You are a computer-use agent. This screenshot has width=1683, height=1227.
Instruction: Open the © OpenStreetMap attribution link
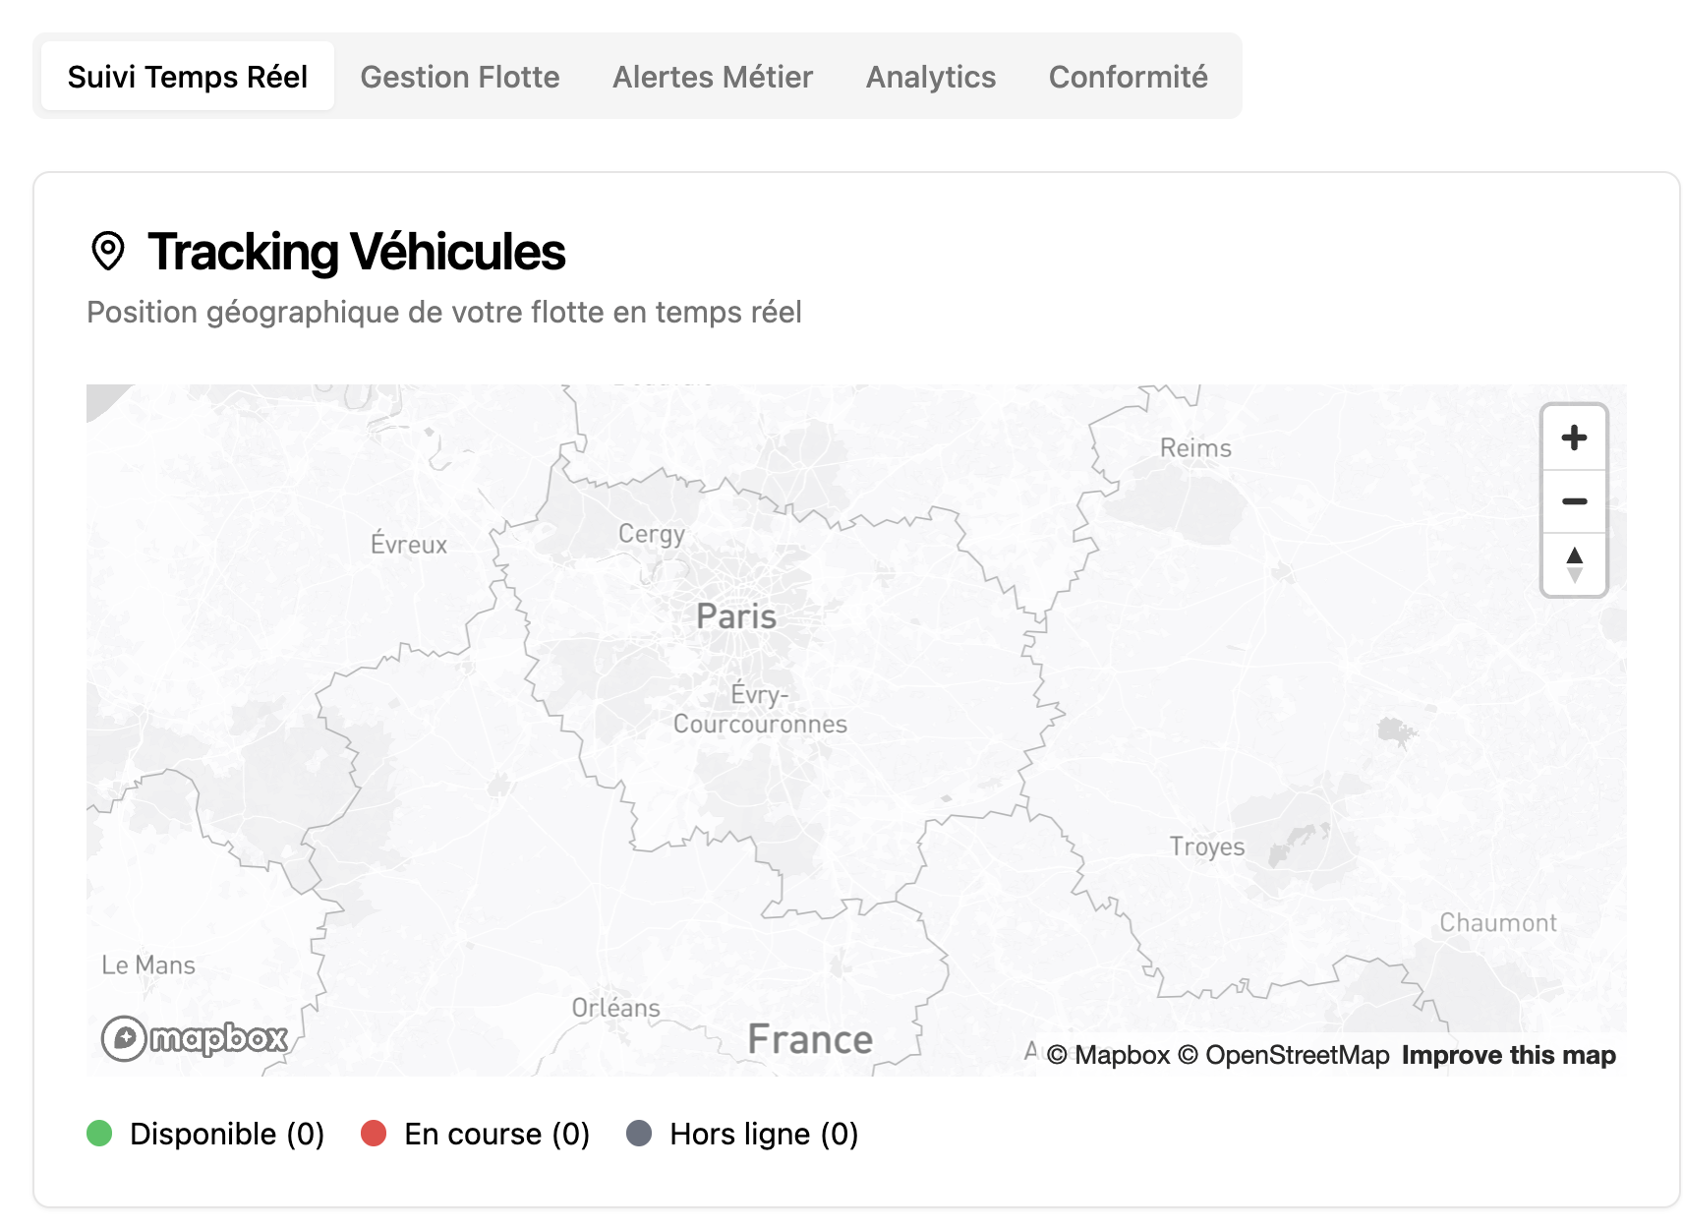1284,1055
